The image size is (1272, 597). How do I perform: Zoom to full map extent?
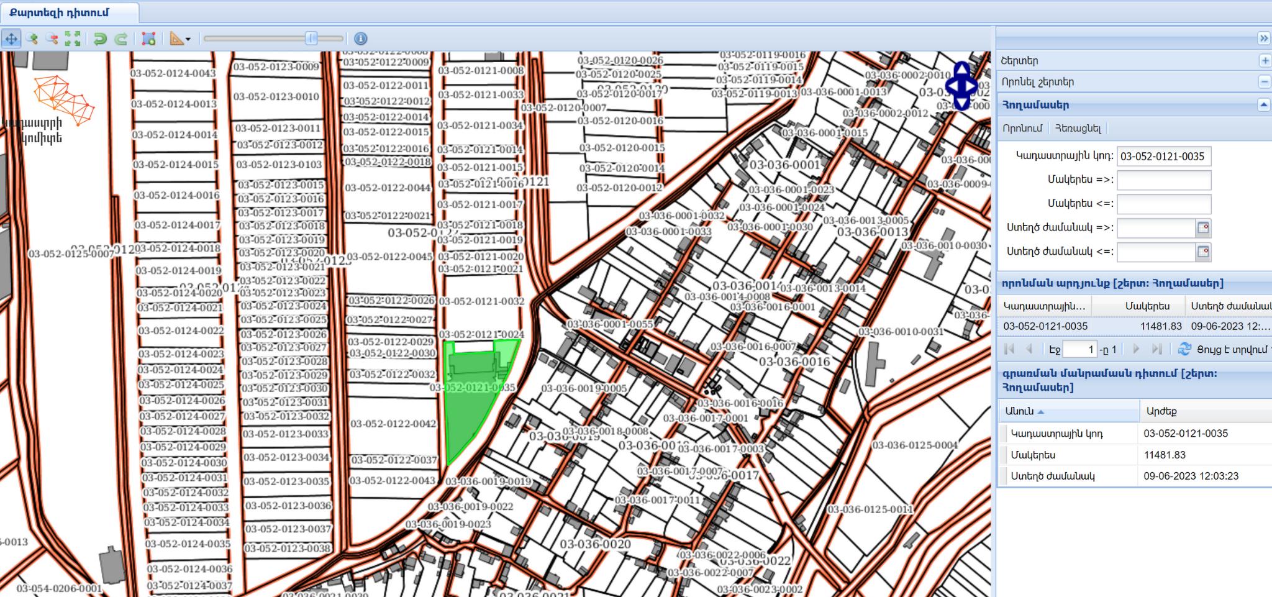[x=73, y=39]
